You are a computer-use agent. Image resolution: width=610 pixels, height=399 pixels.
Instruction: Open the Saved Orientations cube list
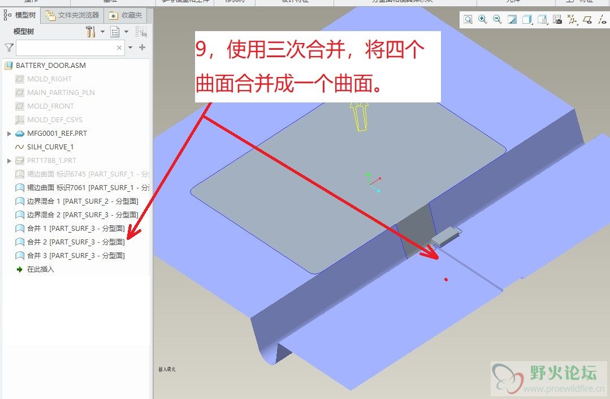tap(542, 19)
